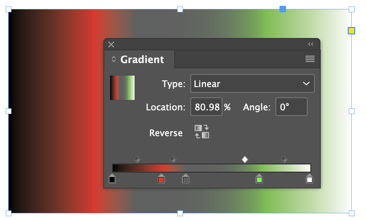366x220 pixels.
Task: Select the red gradient stop
Action: pyautogui.click(x=161, y=180)
